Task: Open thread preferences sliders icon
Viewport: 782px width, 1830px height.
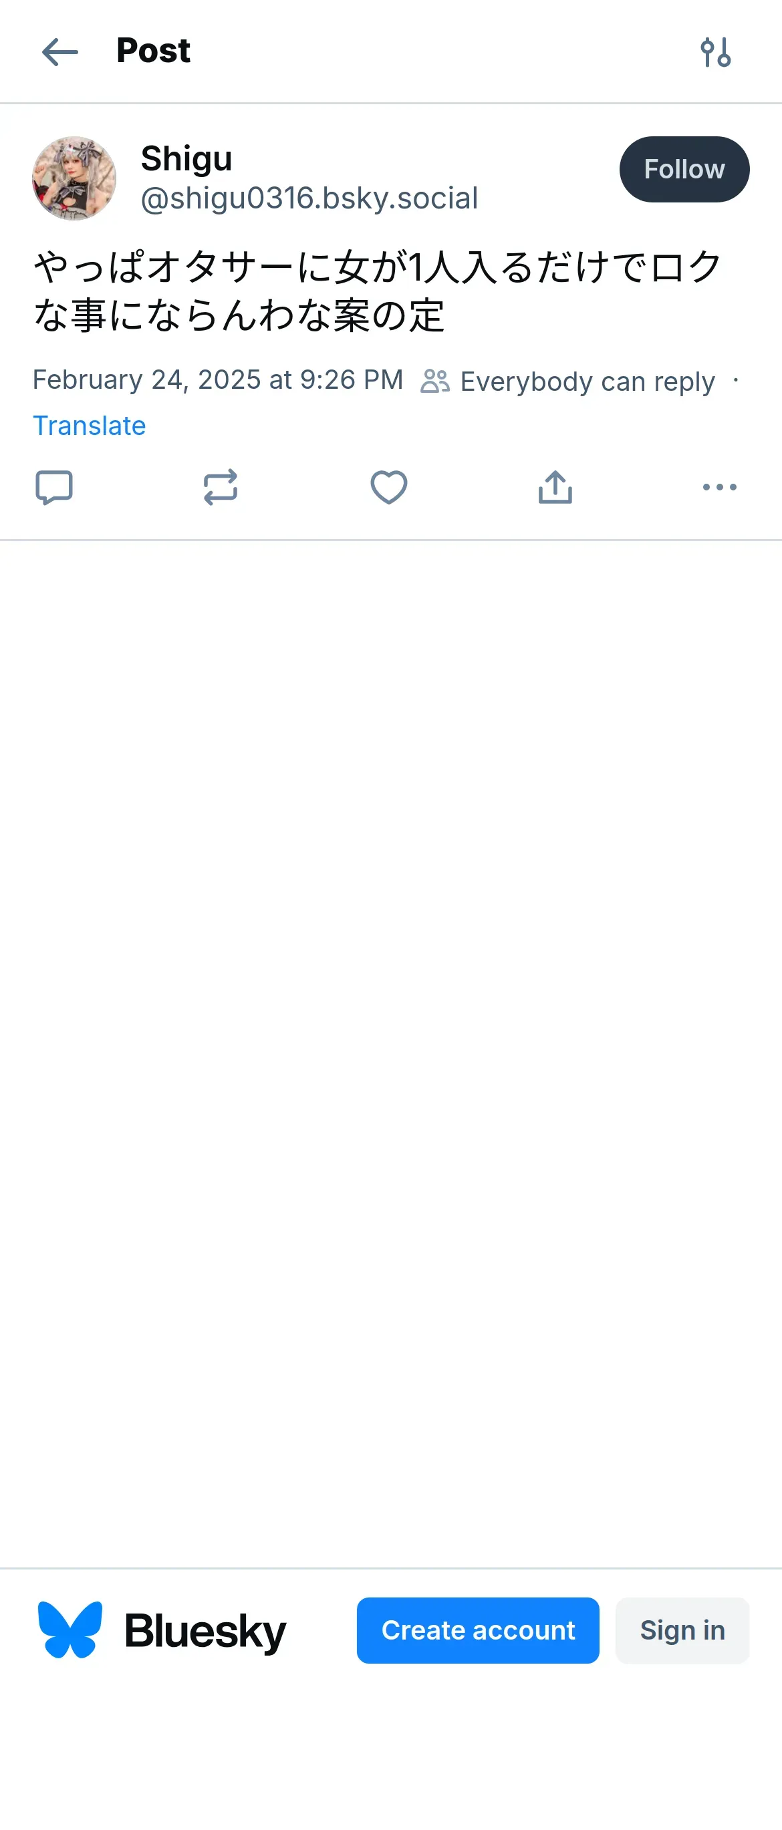Action: coord(715,52)
